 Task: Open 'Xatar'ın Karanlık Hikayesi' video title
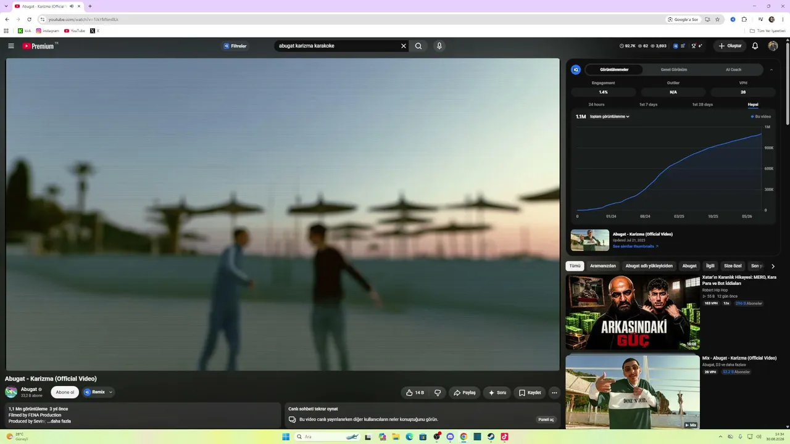click(739, 280)
